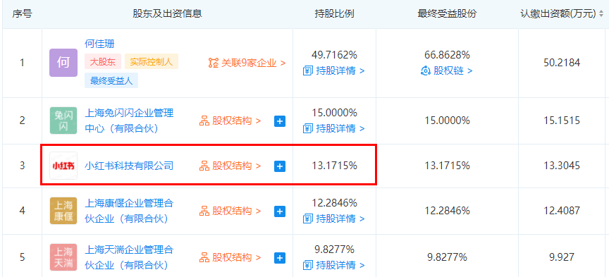Open 上海天湍企业管理合伙企业 company link
Screen dimensions: 609x277
[x=129, y=257]
